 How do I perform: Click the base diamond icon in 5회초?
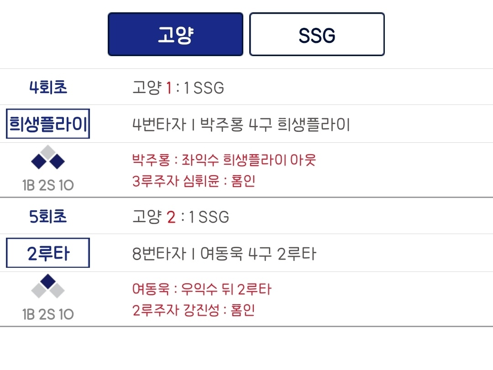point(48,286)
